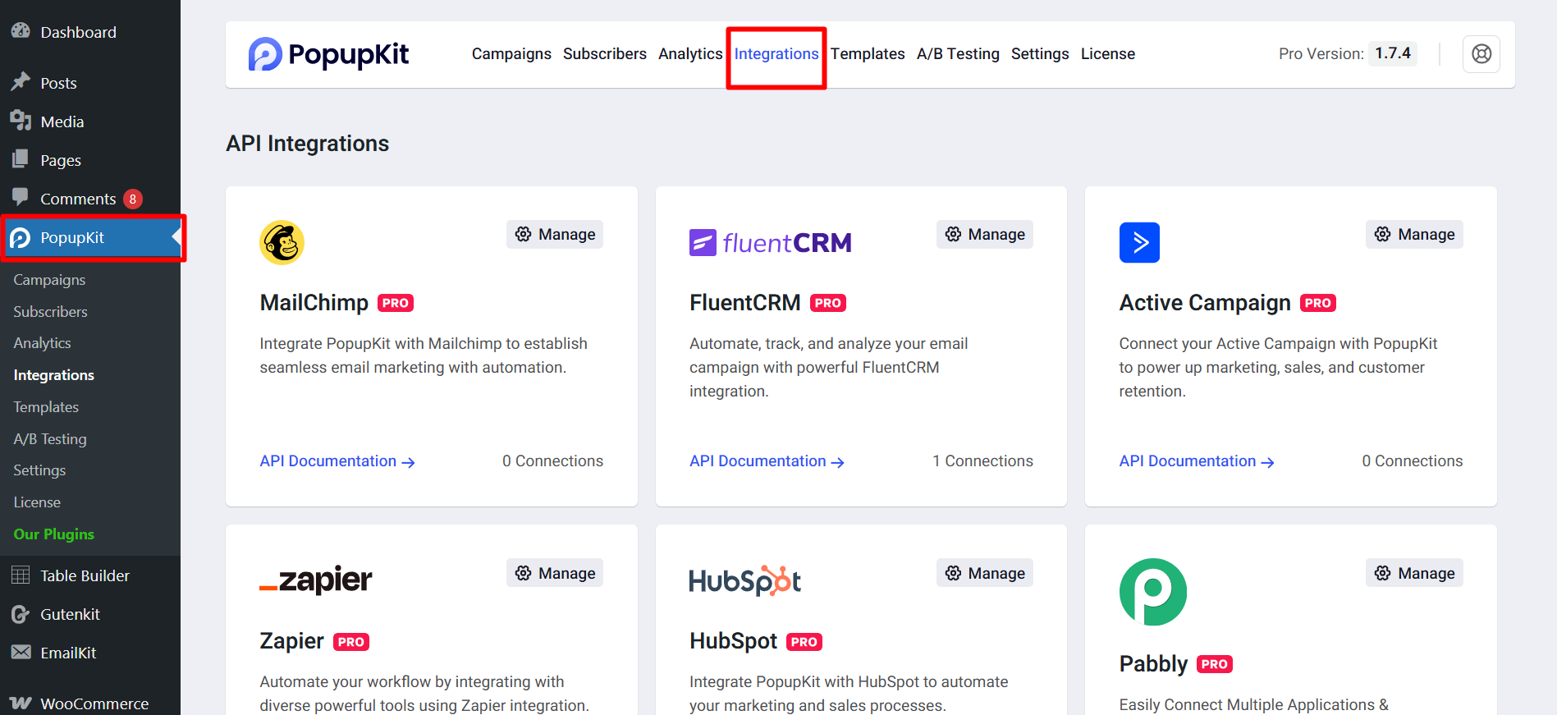1557x715 pixels.
Task: Open FluentCRM API Documentation link
Action: click(767, 461)
